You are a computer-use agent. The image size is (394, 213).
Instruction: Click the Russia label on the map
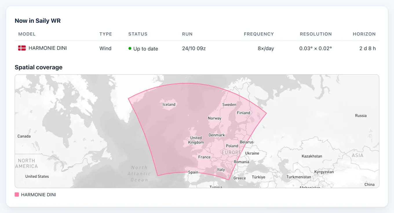(x=361, y=115)
